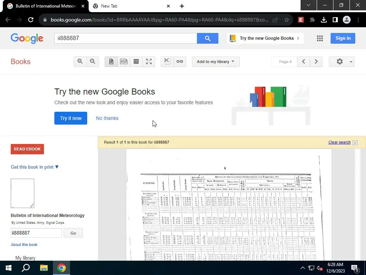Click the Clear search link
Image resolution: width=366 pixels, height=275 pixels.
pos(340,142)
